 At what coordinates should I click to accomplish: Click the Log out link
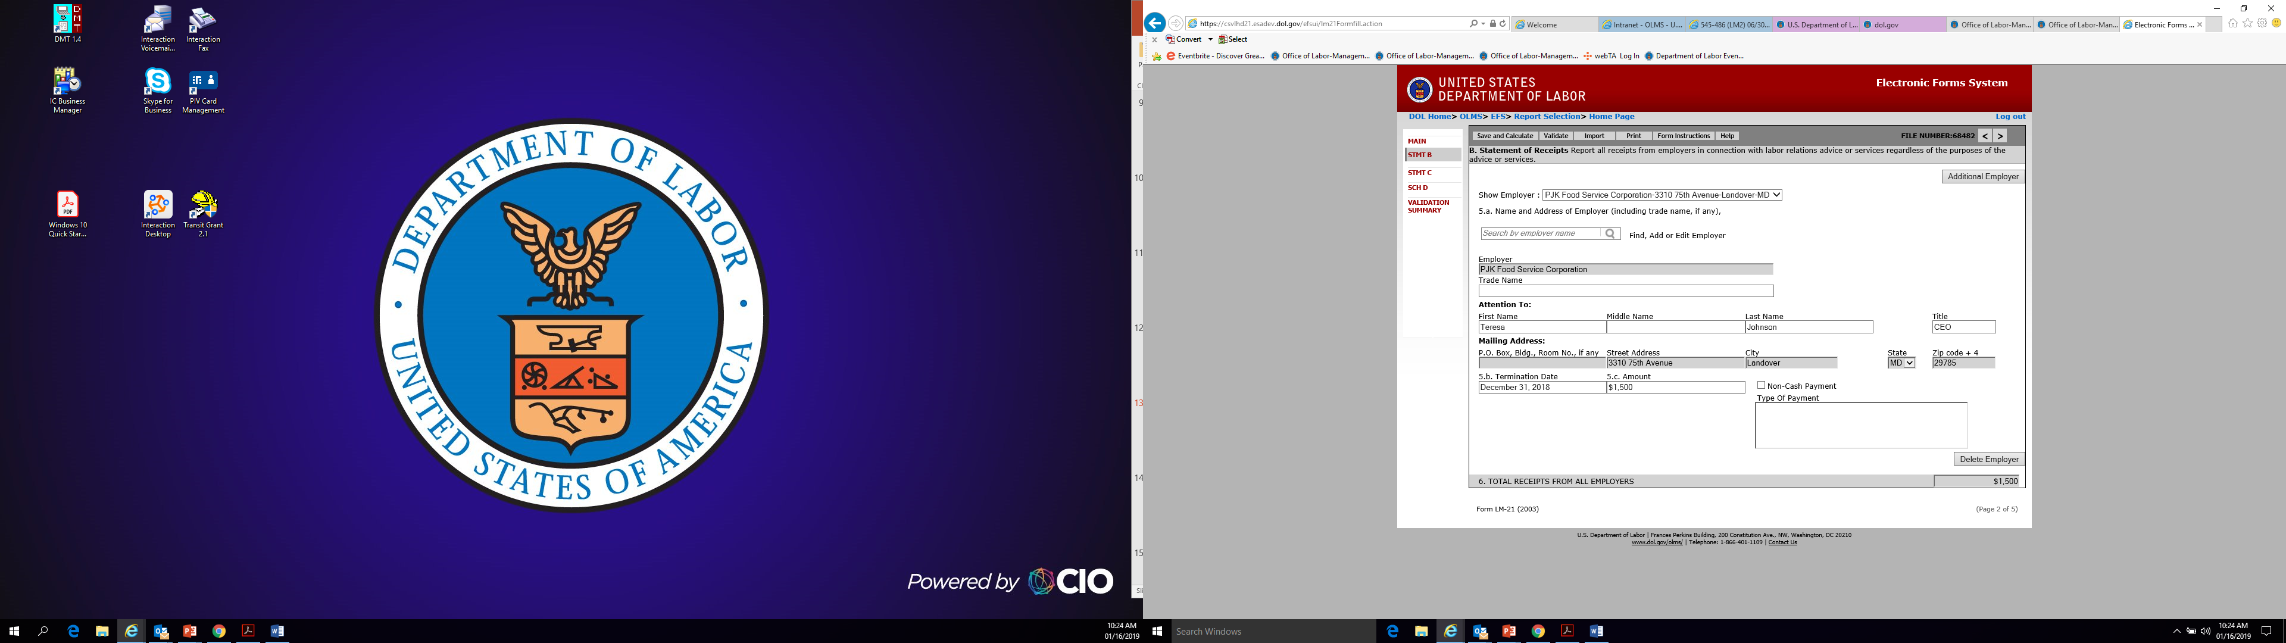pos(2010,117)
